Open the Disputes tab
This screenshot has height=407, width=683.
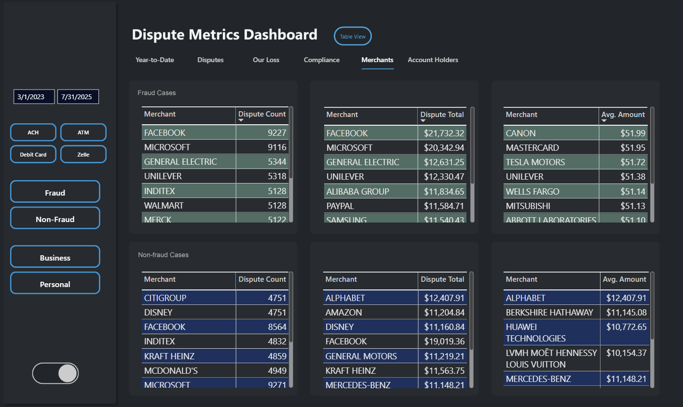point(210,60)
